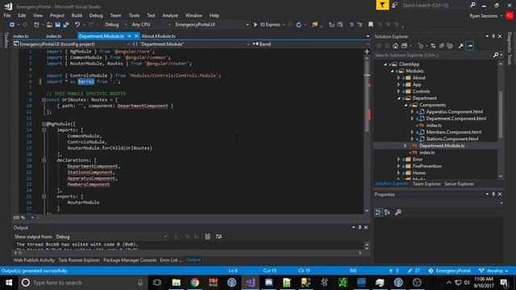The width and height of the screenshot is (516, 290).
Task: Open the Build menu
Action: 77,15
